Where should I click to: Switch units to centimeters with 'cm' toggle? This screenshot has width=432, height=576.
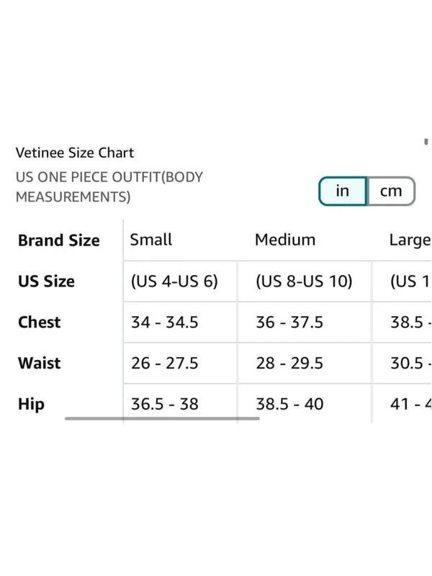coord(391,191)
